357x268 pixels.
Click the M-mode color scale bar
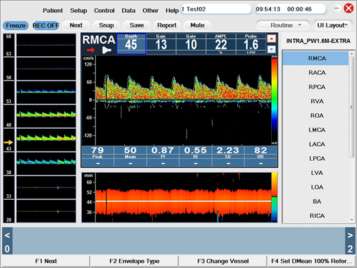click(x=274, y=197)
